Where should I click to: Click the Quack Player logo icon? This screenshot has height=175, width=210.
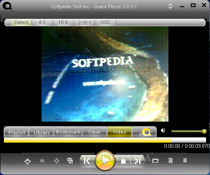[x=7, y=6]
